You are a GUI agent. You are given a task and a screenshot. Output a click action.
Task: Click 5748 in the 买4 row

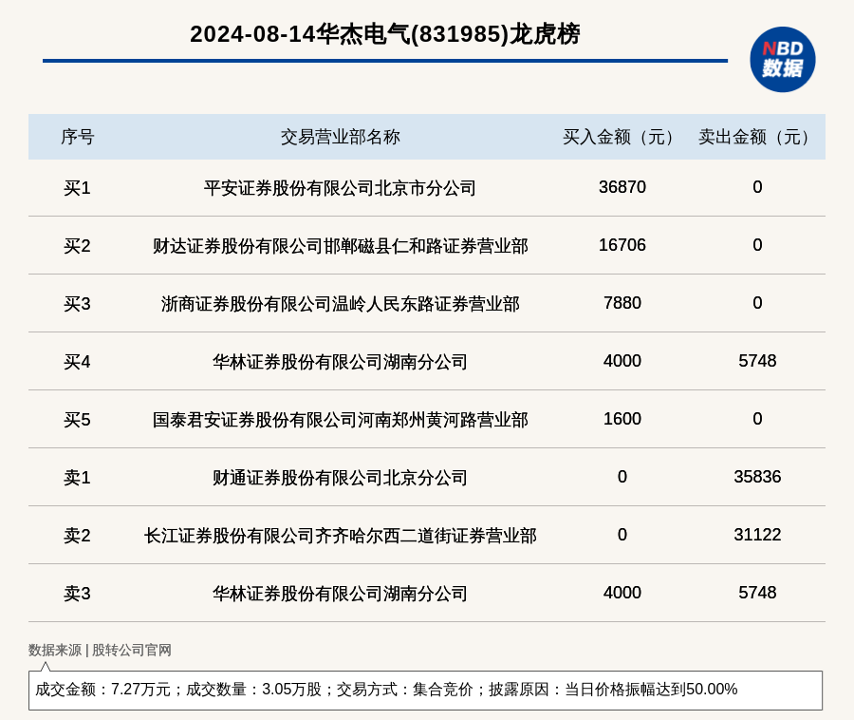[757, 360]
